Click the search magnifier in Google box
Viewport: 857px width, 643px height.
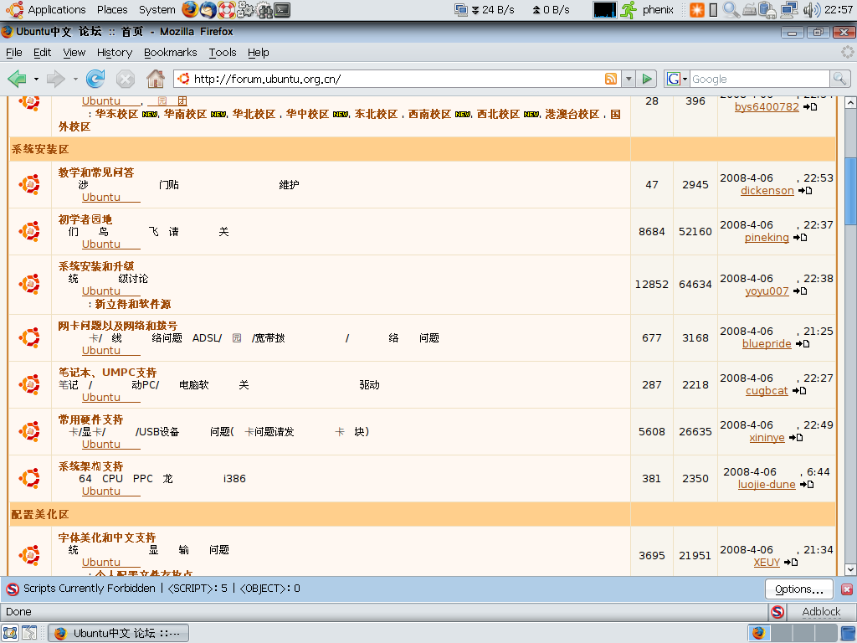[839, 79]
